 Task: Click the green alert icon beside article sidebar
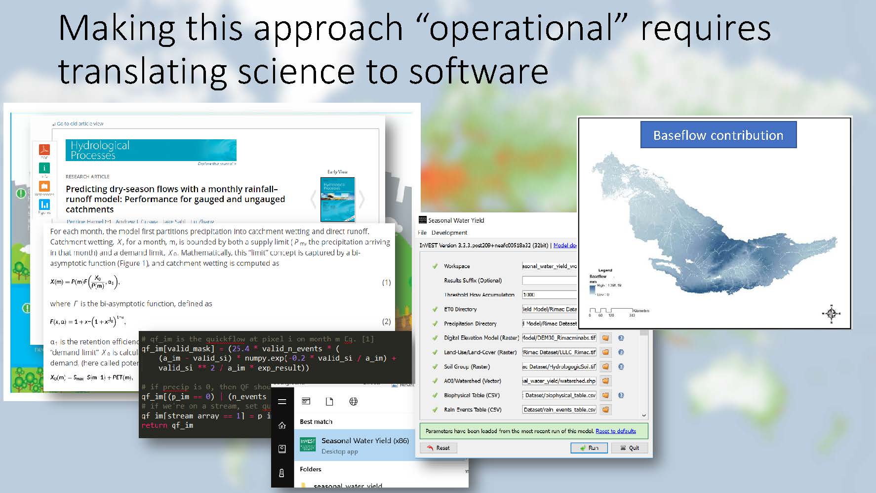pos(21,193)
